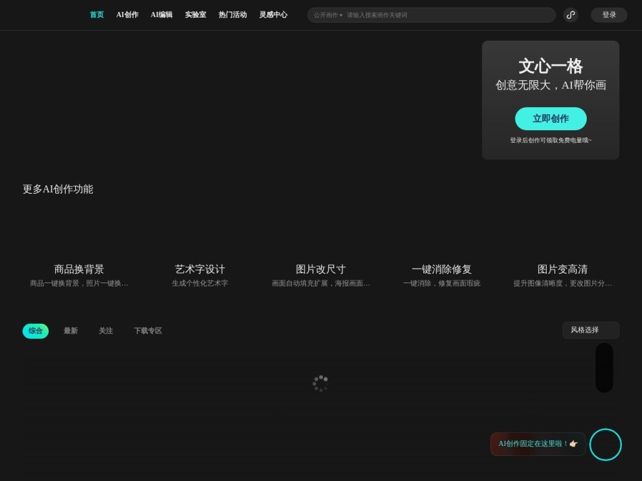Start creating with 立即创作 button
Viewport: 642px width, 481px height.
[x=550, y=118]
